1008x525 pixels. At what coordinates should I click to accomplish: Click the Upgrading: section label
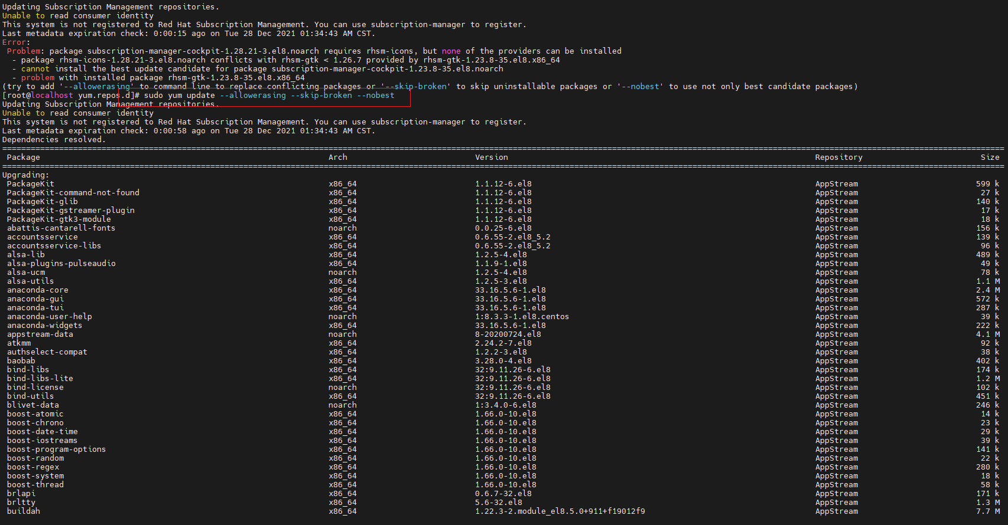tap(26, 175)
